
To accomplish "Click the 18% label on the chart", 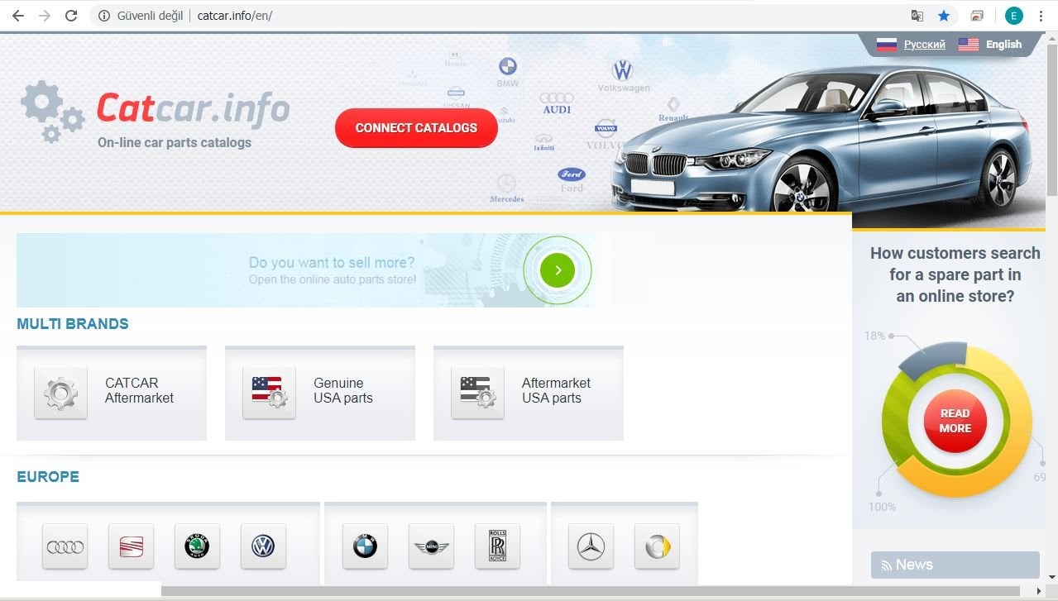I will click(x=875, y=336).
